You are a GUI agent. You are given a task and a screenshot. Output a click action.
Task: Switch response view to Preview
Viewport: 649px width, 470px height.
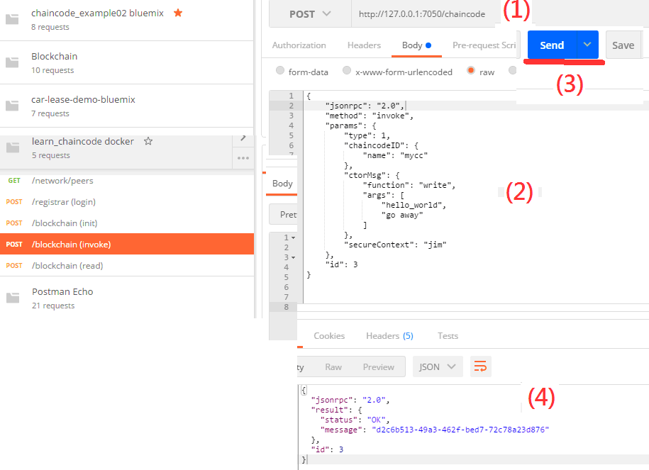pyautogui.click(x=378, y=367)
